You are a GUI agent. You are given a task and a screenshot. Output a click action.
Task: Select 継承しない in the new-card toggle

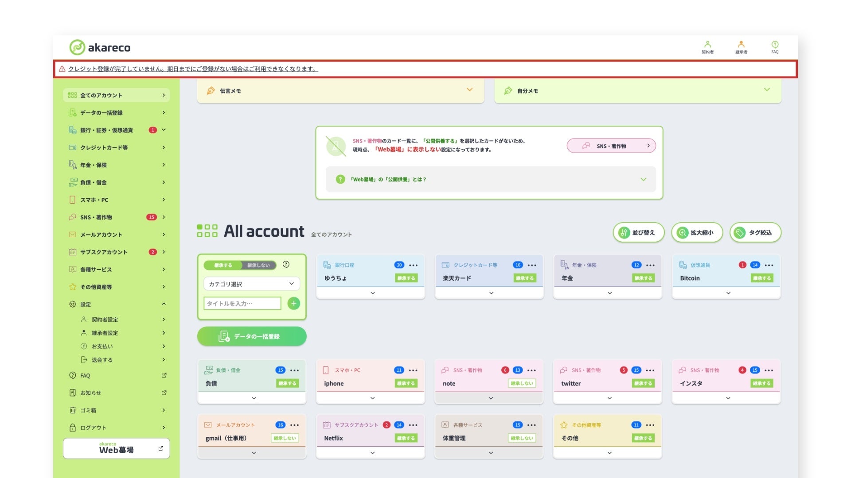tap(258, 265)
